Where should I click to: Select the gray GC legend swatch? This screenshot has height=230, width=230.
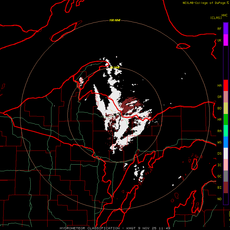[226, 176]
